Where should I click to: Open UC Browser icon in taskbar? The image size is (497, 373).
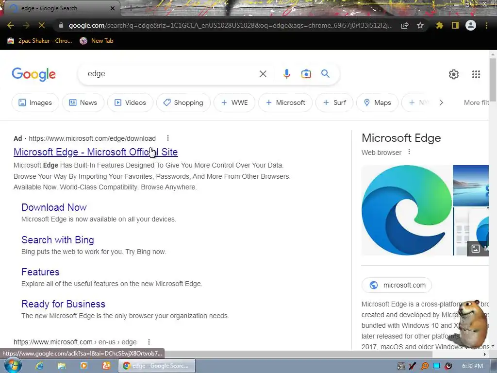pos(106,366)
